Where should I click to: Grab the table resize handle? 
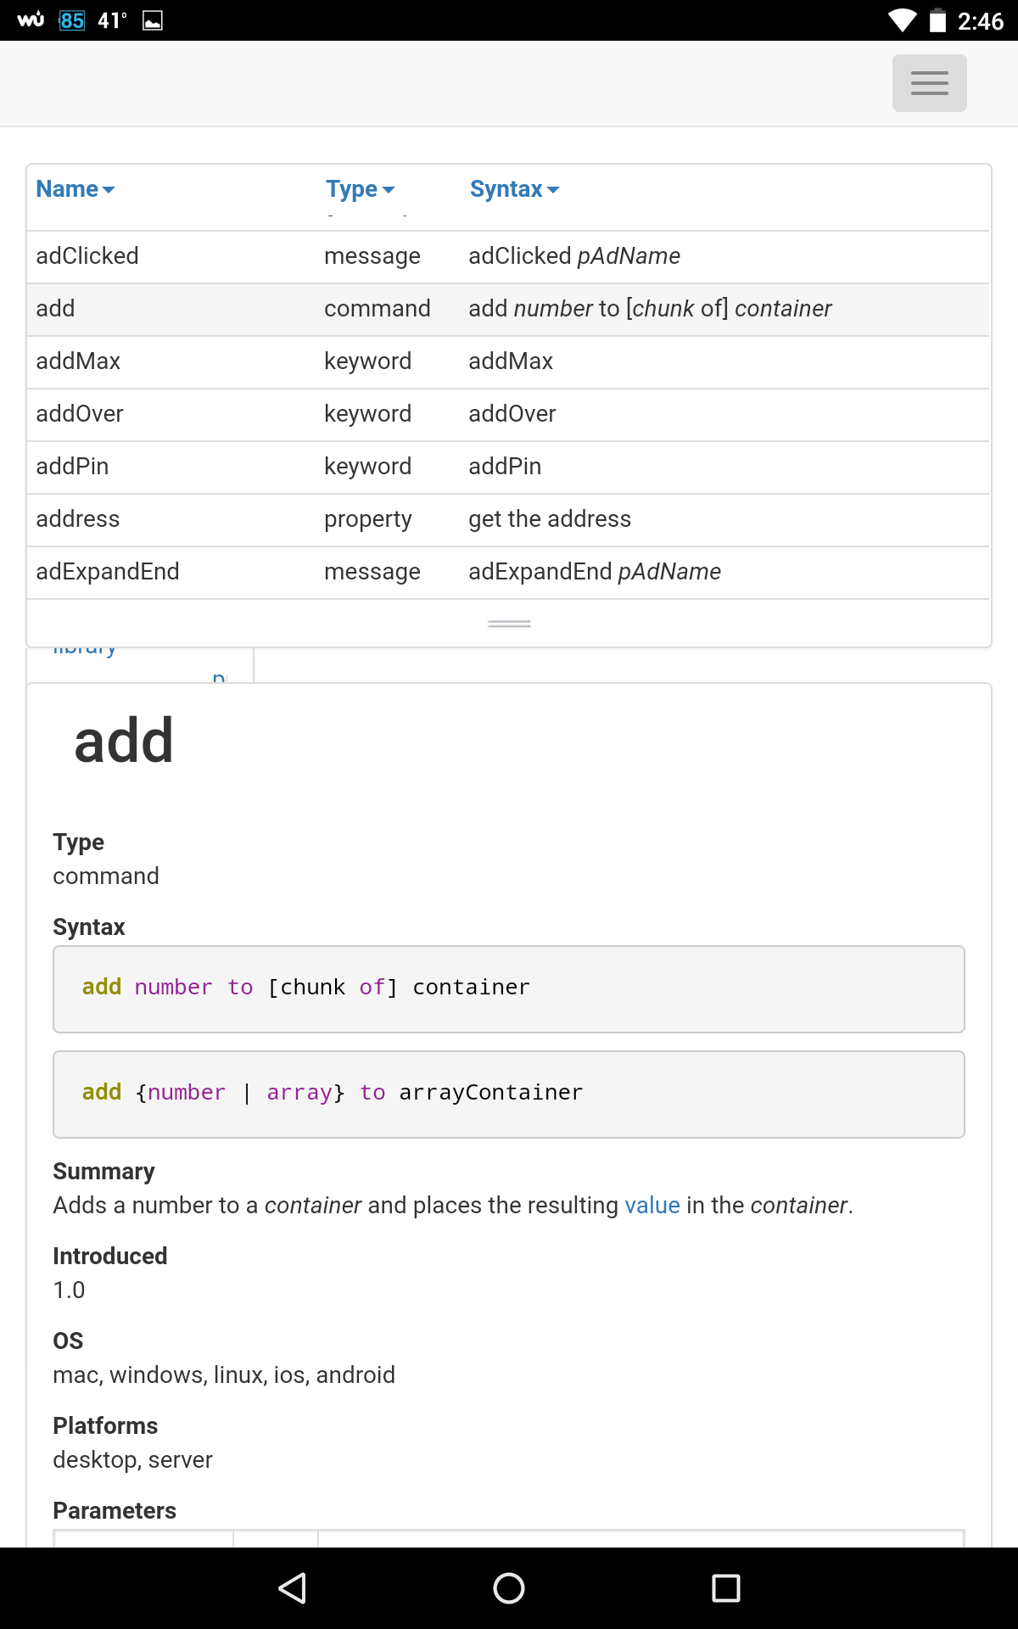509,624
